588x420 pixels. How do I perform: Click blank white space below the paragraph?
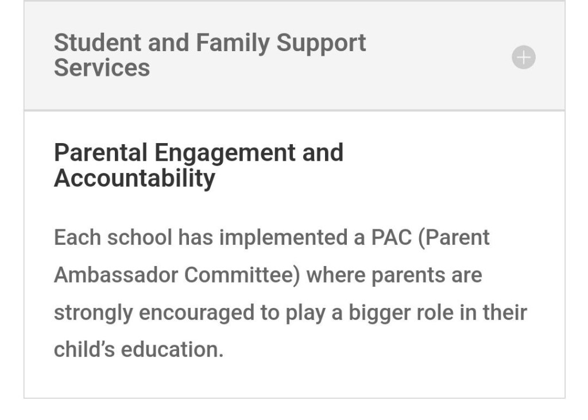[294, 378]
